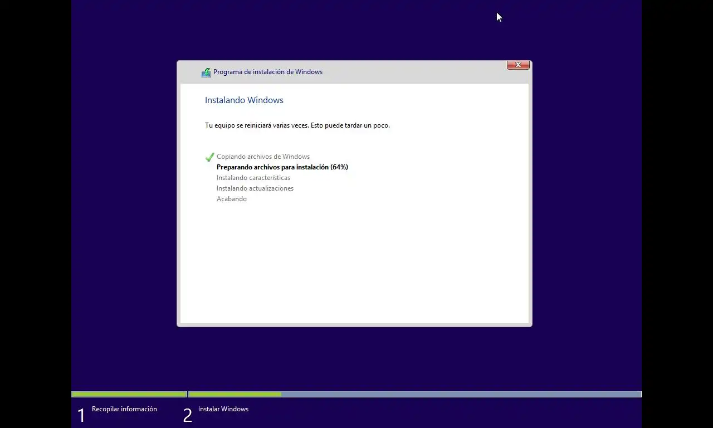Click the stage number 2 at bottom
Image resolution: width=713 pixels, height=428 pixels.
pyautogui.click(x=188, y=415)
